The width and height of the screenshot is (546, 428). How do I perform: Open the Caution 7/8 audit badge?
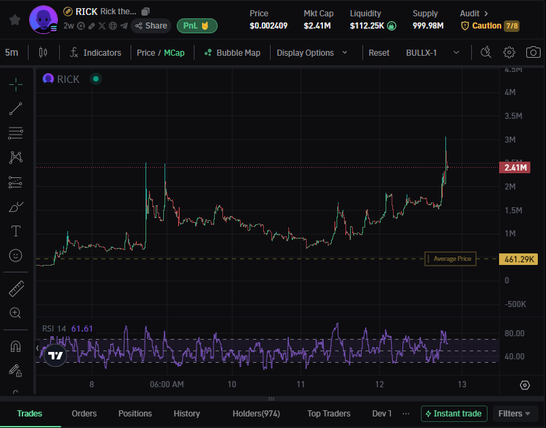pyautogui.click(x=490, y=26)
